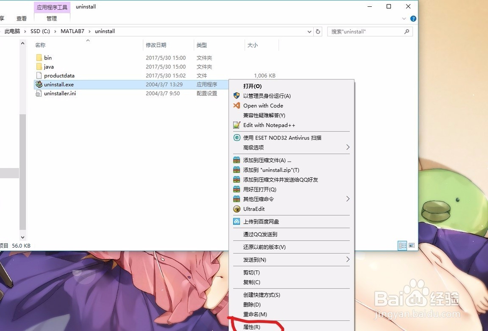
Task: Select the uninstaller.ini file name
Action: (60, 93)
